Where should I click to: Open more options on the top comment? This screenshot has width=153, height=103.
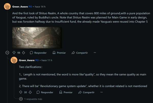click(95, 53)
